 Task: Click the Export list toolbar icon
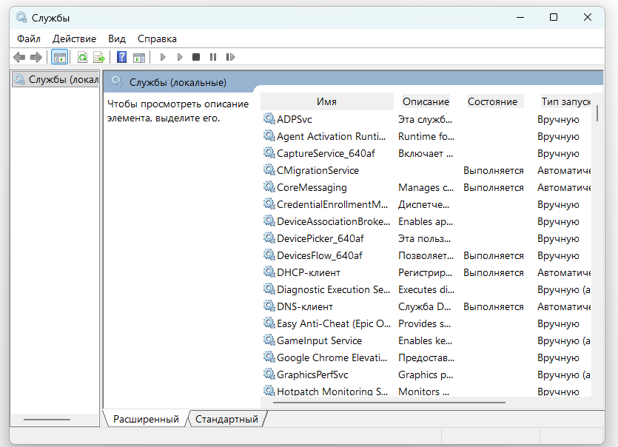click(x=99, y=58)
